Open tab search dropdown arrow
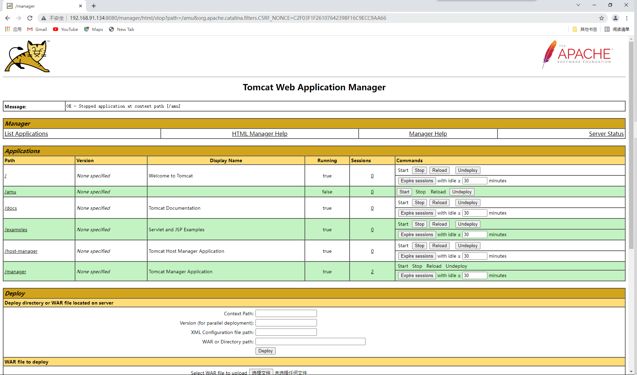 pos(578,5)
